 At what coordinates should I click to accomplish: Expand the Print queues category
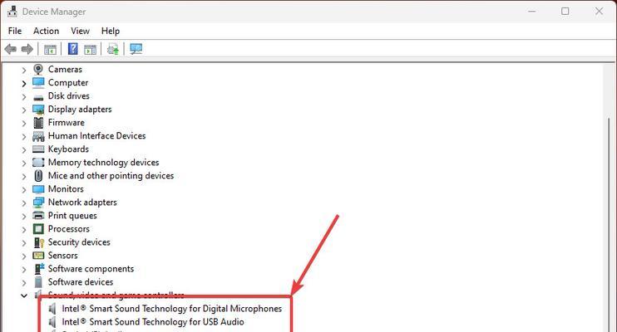[x=24, y=217]
